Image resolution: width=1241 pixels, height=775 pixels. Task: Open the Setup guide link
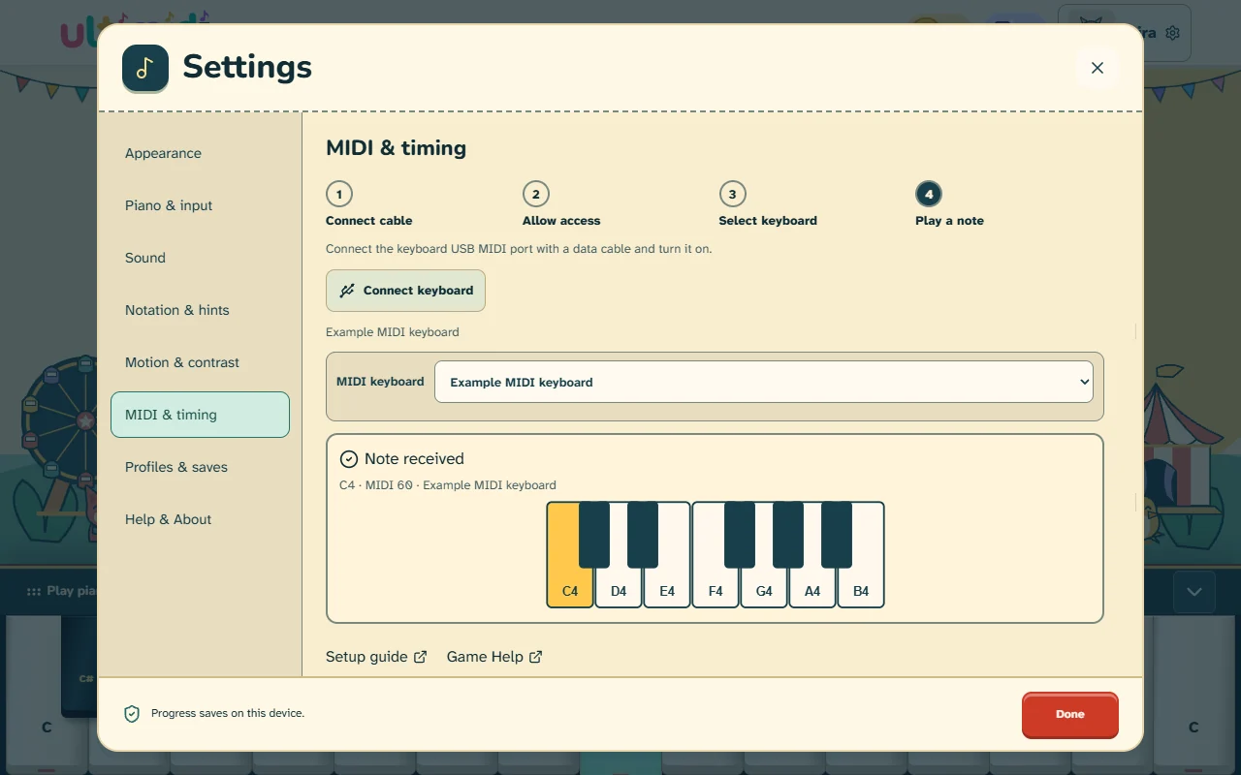[x=376, y=657]
